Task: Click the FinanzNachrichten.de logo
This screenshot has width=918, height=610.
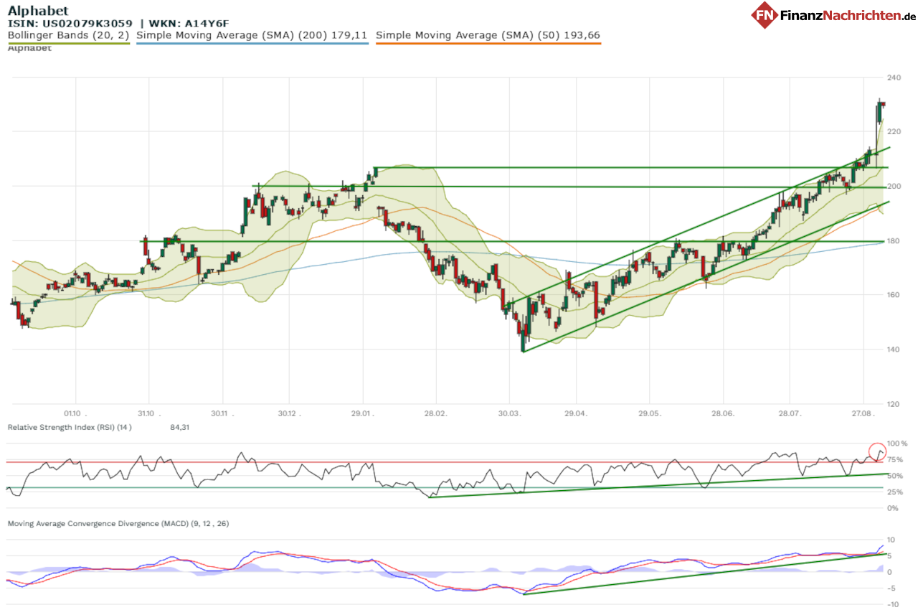Action: coord(833,14)
